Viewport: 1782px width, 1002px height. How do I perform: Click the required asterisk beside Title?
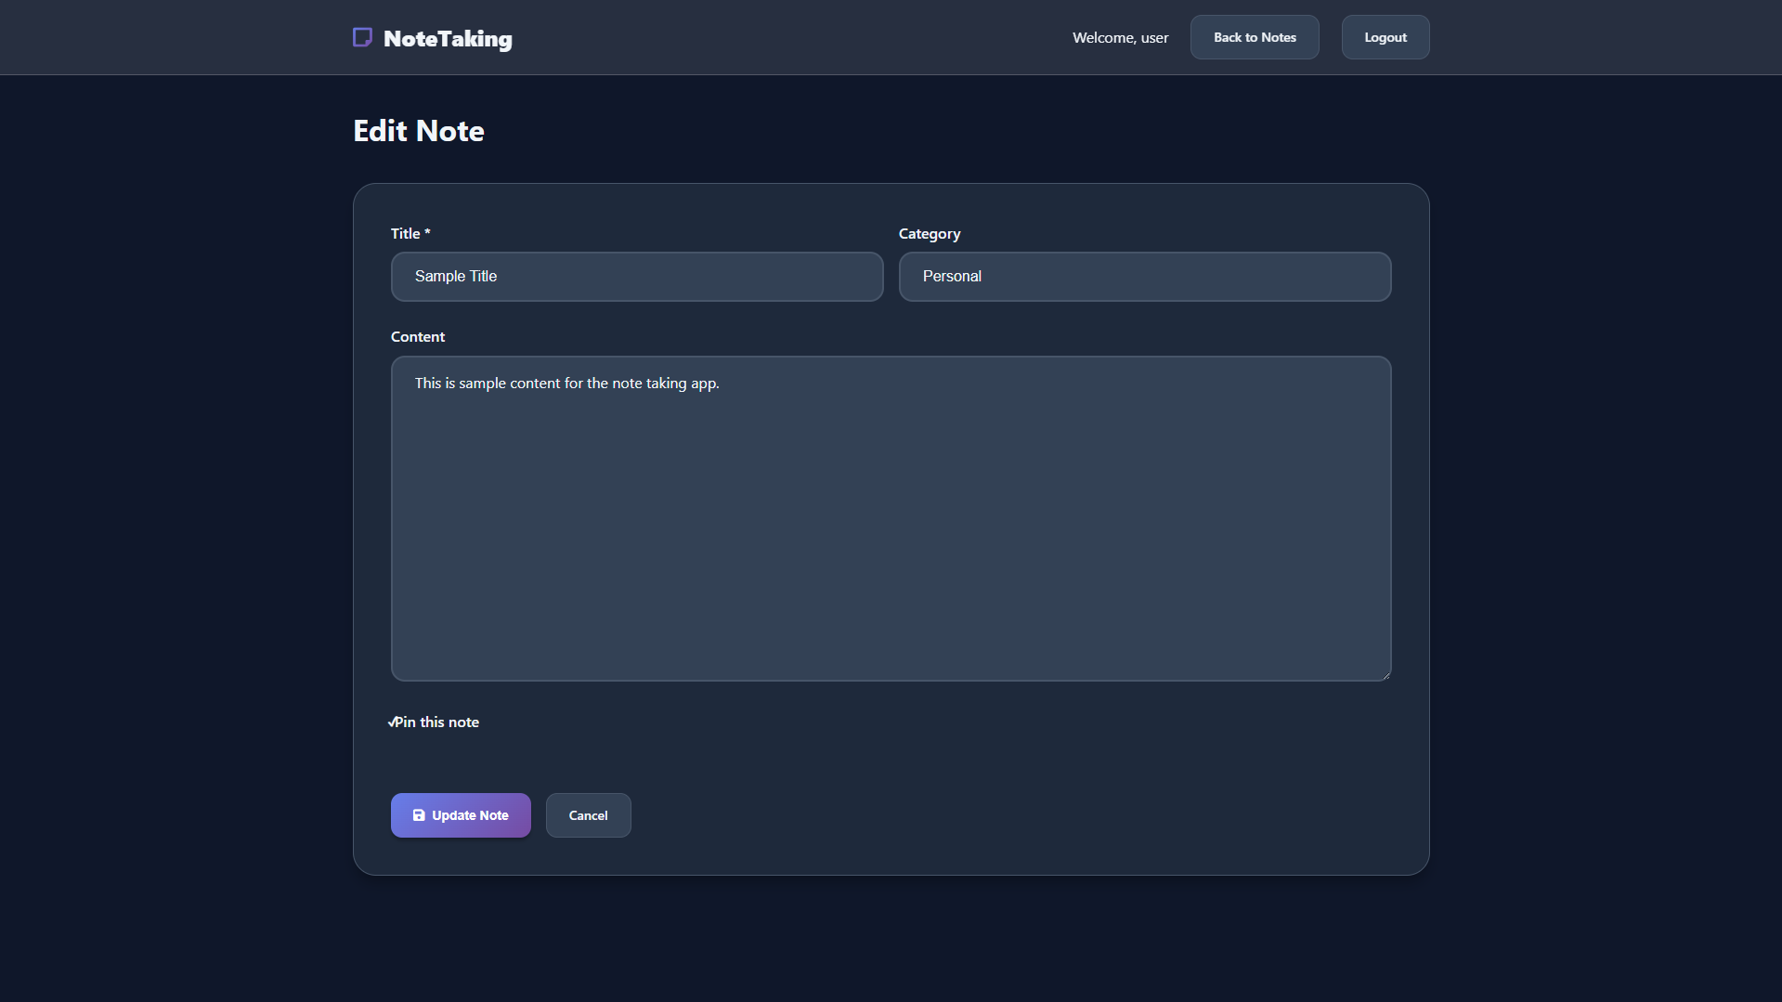coord(427,232)
